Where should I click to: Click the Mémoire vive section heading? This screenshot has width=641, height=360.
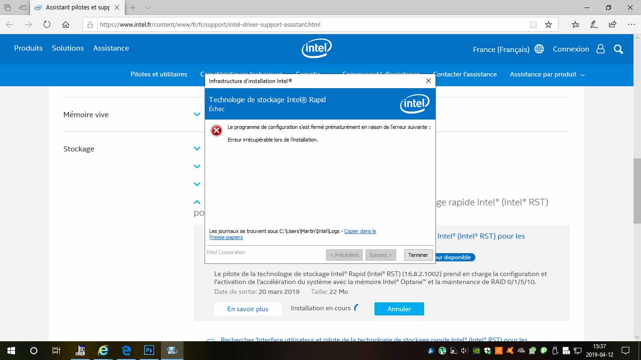[86, 114]
